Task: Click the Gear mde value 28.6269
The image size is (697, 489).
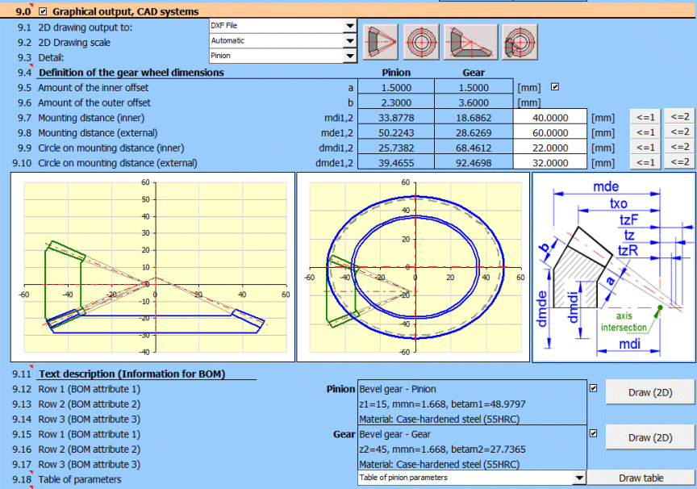Action: [474, 133]
